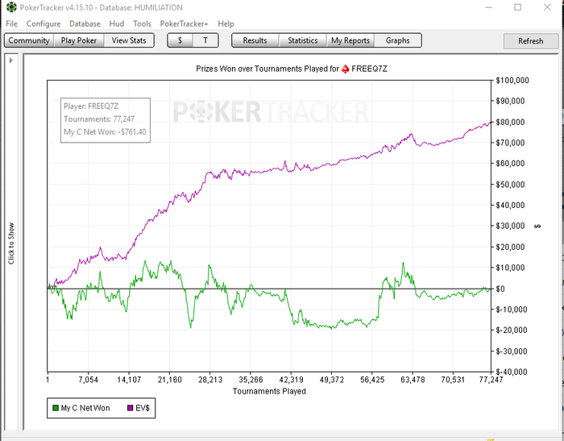
Task: Click the Refresh button
Action: [x=530, y=41]
